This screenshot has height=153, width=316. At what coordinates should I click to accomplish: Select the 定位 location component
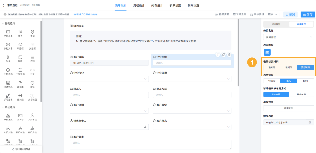(x=32, y=84)
